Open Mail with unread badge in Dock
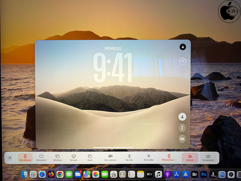The image size is (241, 181). click(78, 174)
